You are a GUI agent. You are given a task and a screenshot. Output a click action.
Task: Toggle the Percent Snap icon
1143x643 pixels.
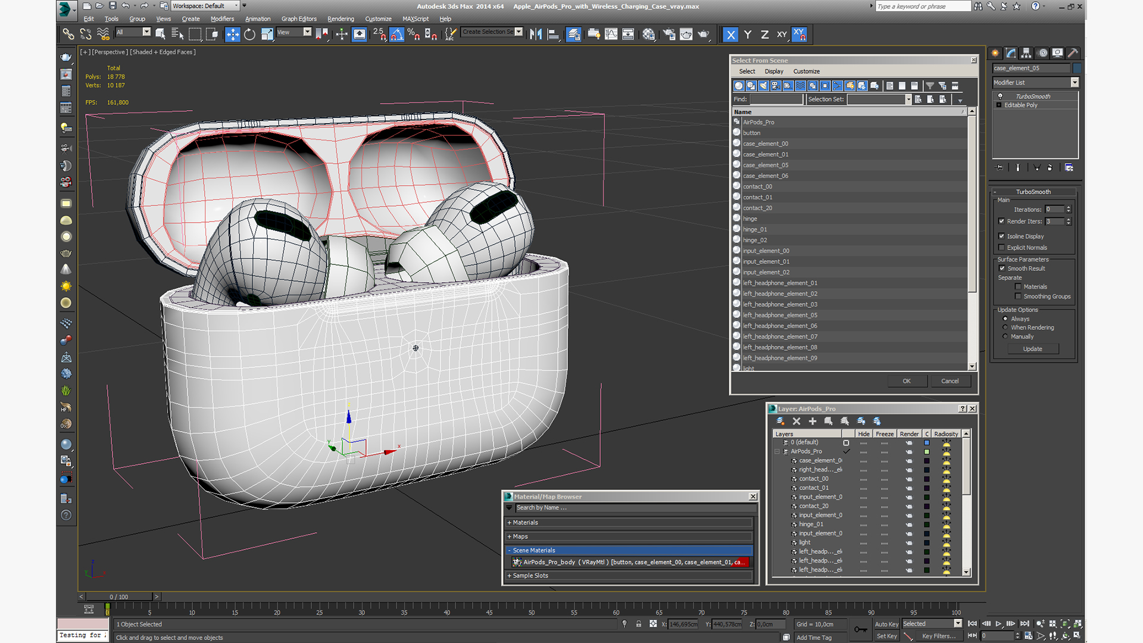pyautogui.click(x=414, y=35)
